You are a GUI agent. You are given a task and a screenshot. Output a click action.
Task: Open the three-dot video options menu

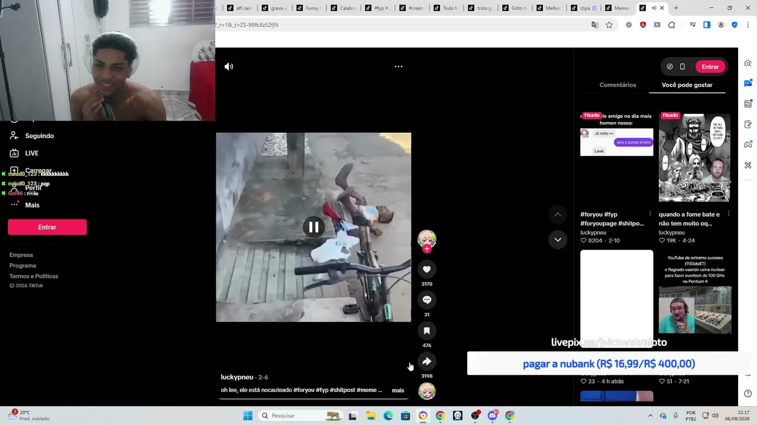399,67
